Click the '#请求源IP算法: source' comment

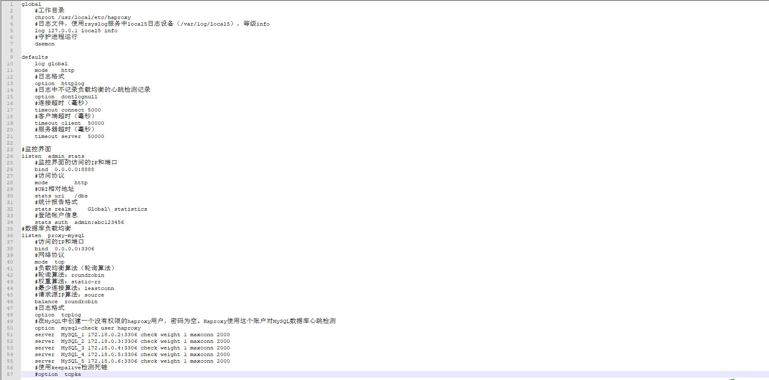point(69,295)
